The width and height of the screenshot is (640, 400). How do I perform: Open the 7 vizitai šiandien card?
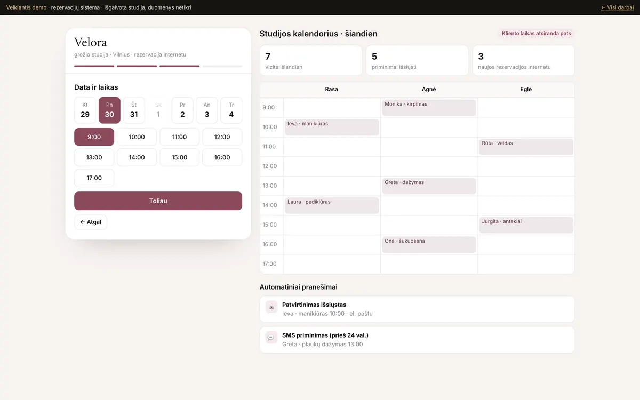[x=310, y=60]
